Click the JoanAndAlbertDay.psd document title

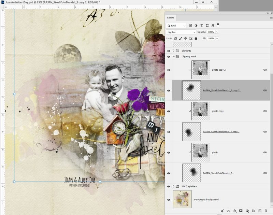(x=53, y=2)
